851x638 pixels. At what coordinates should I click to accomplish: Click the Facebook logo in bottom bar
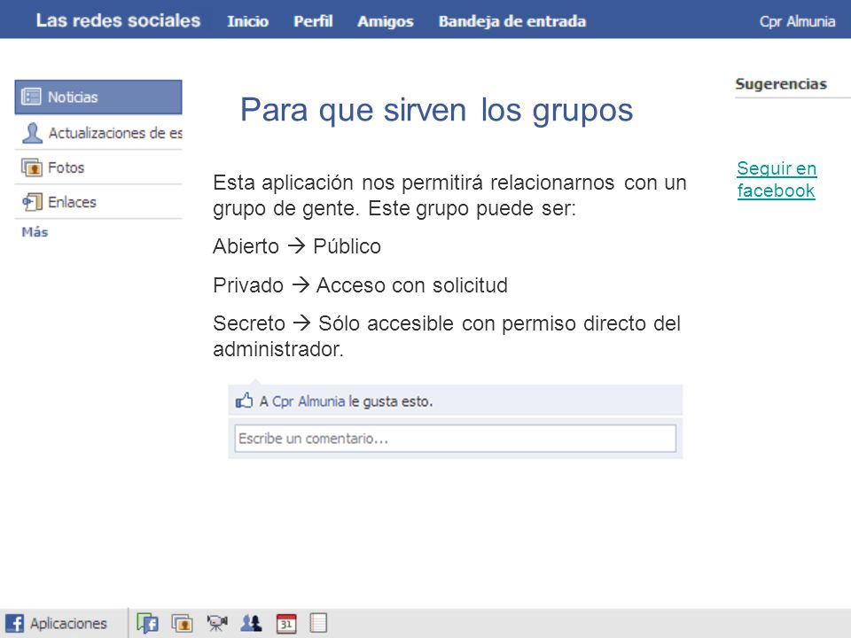pyautogui.click(x=14, y=623)
